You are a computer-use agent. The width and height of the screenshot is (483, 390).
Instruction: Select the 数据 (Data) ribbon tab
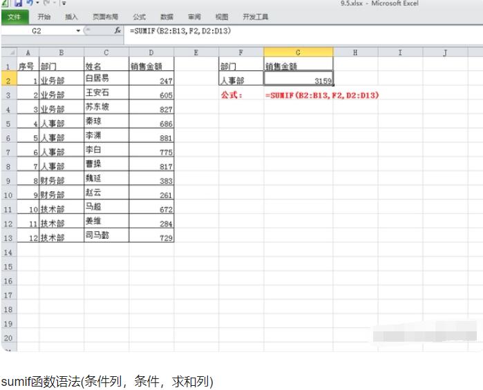[167, 17]
